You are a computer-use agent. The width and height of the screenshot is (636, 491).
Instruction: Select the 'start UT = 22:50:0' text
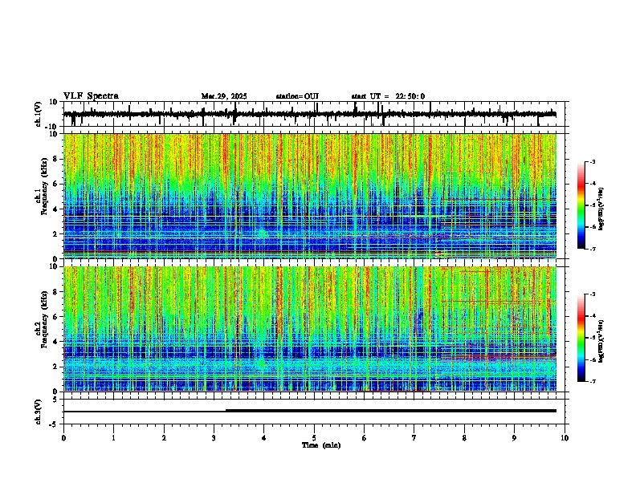point(388,96)
